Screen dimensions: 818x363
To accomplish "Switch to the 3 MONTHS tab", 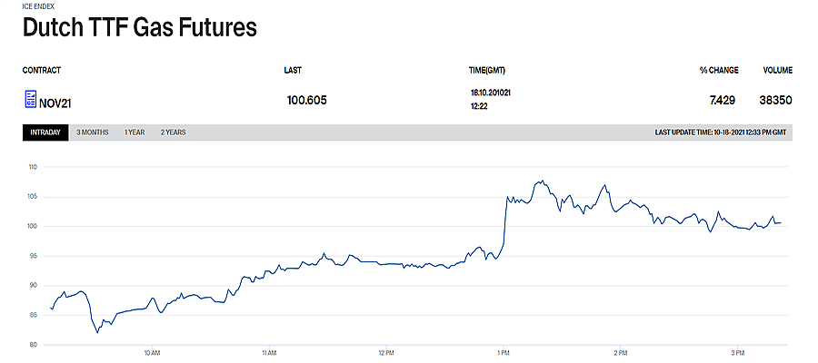I will [x=93, y=132].
